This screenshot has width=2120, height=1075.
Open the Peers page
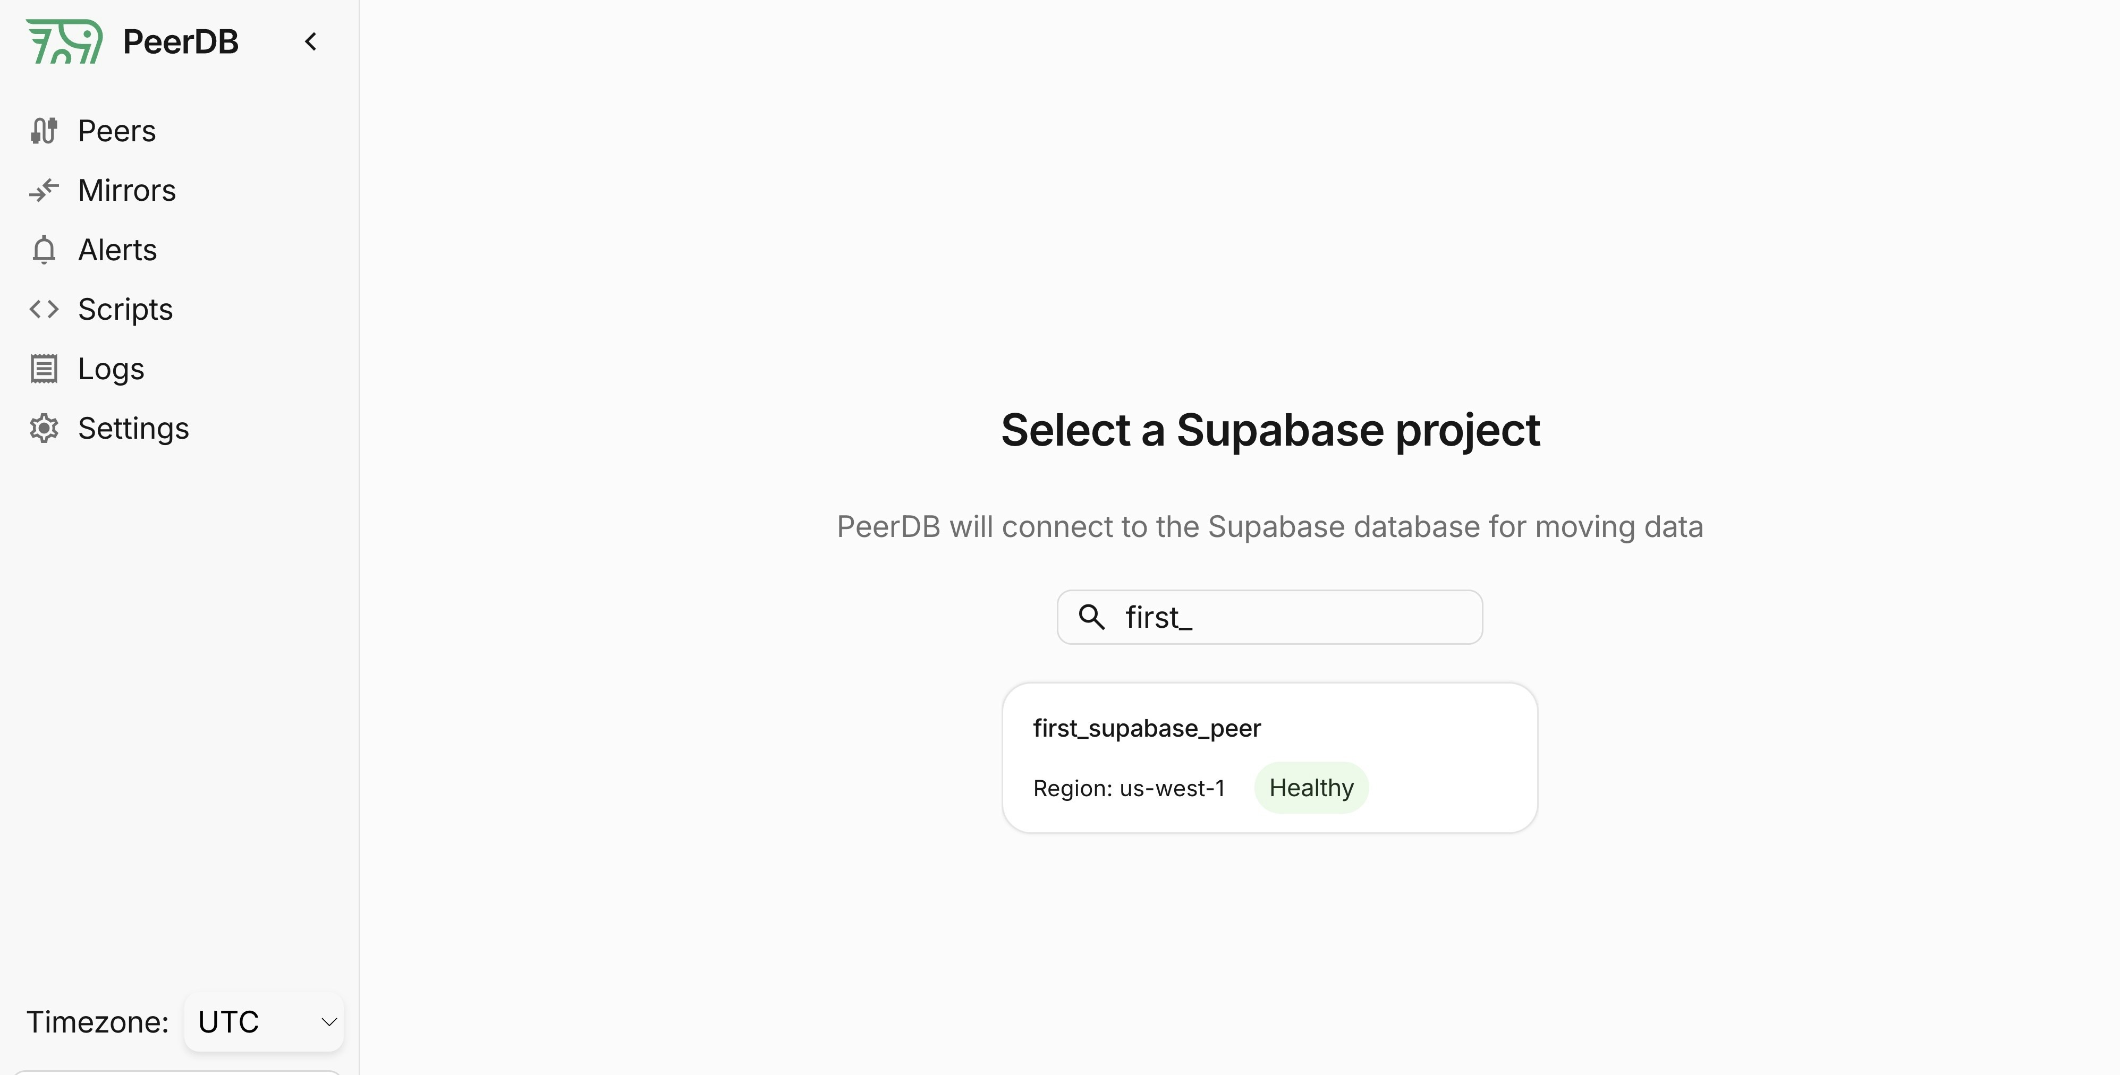117,131
